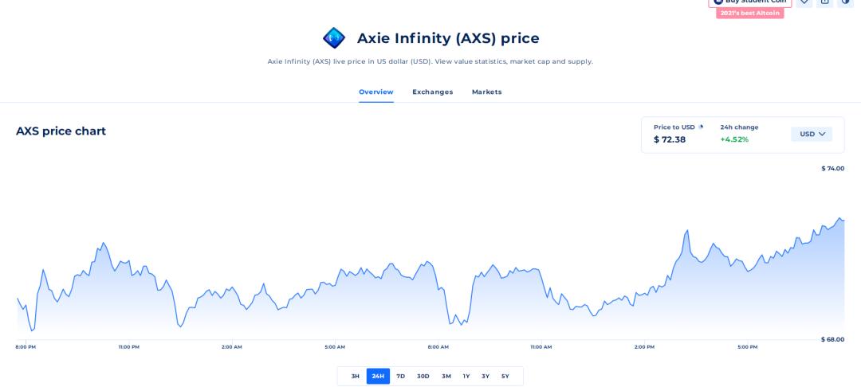This screenshot has height=387, width=861.
Task: Click the $ 72.38 price value
Action: coord(670,140)
